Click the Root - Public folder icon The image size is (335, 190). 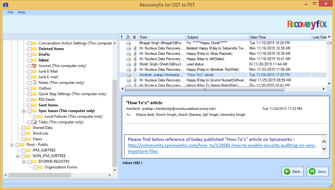tap(23, 145)
